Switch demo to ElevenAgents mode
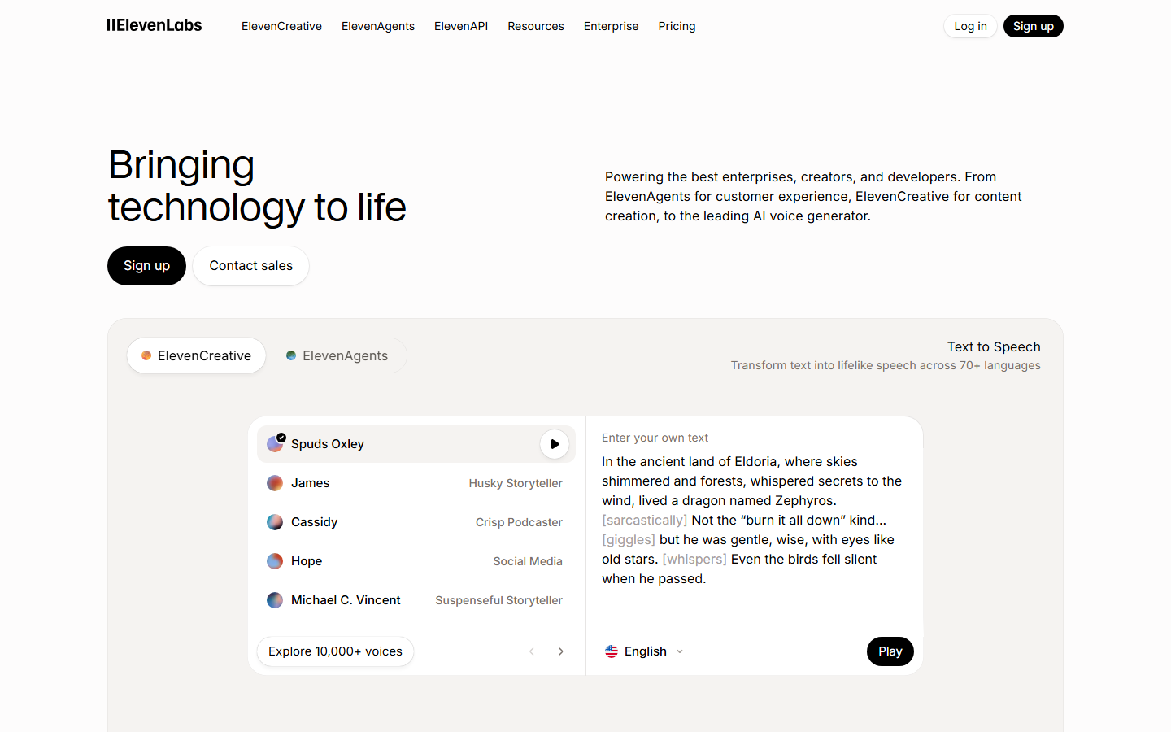The width and height of the screenshot is (1171, 732). click(x=337, y=355)
